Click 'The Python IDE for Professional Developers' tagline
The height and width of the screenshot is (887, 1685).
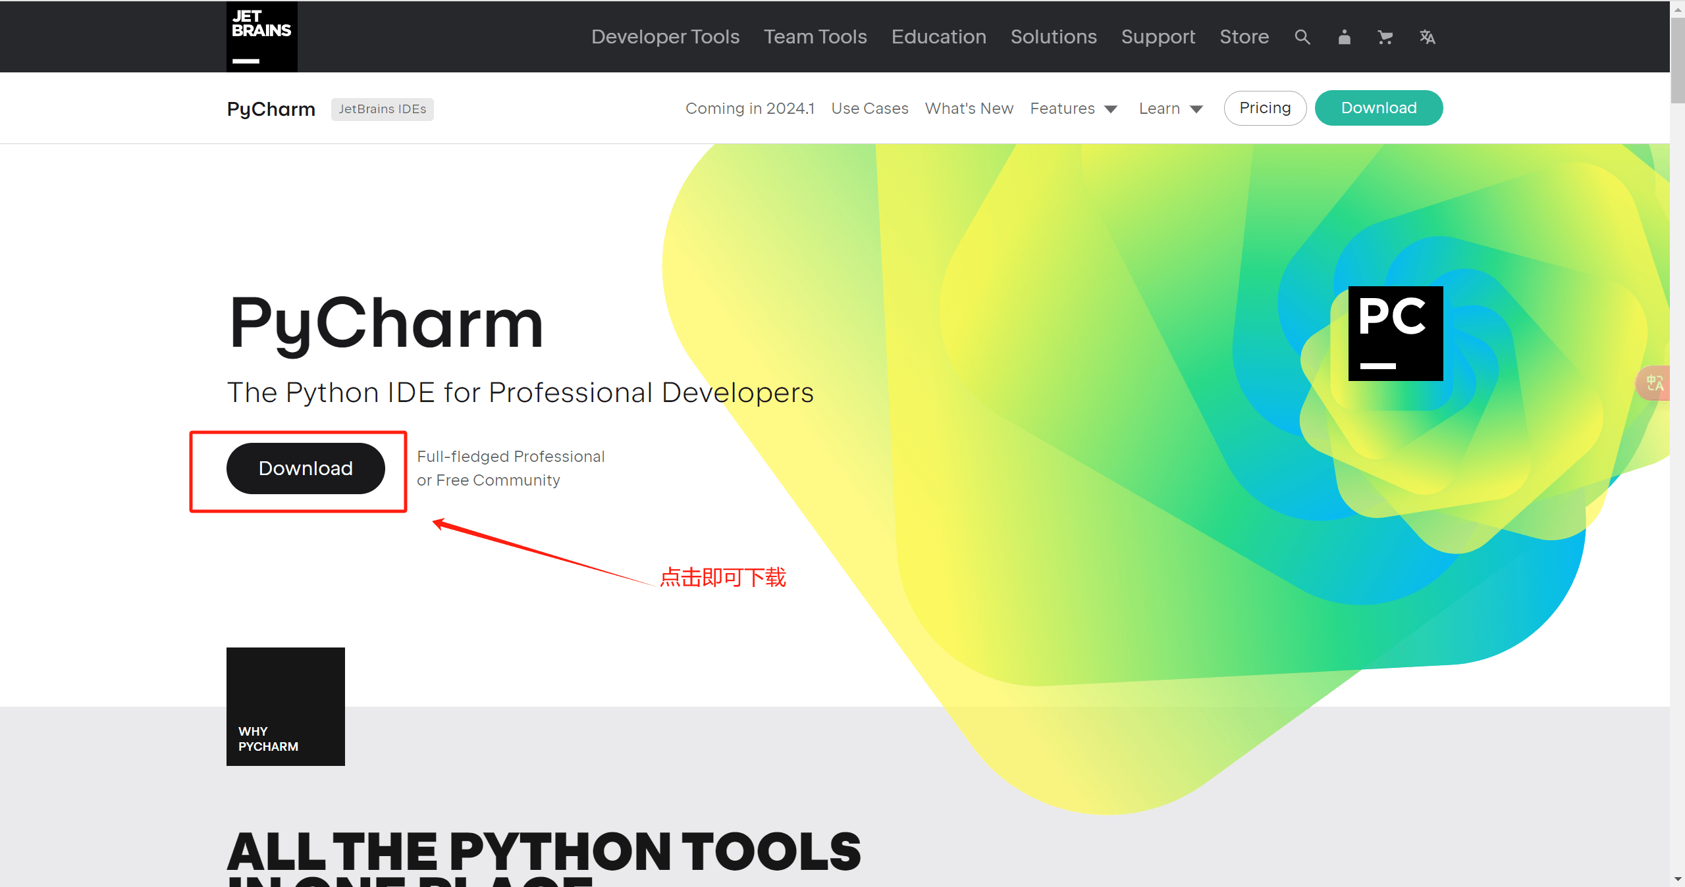click(x=520, y=392)
